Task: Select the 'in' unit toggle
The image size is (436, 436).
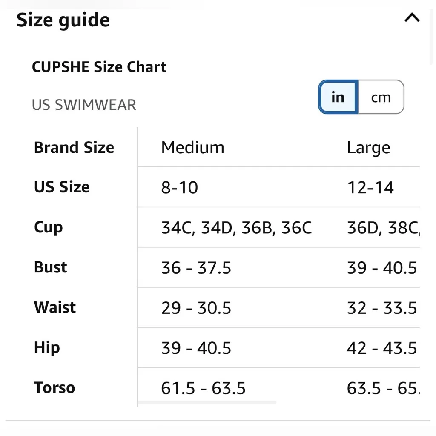Action: tap(338, 97)
